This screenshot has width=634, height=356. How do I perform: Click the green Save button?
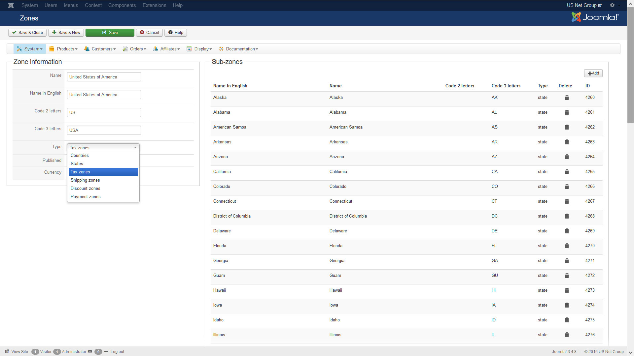coord(110,33)
